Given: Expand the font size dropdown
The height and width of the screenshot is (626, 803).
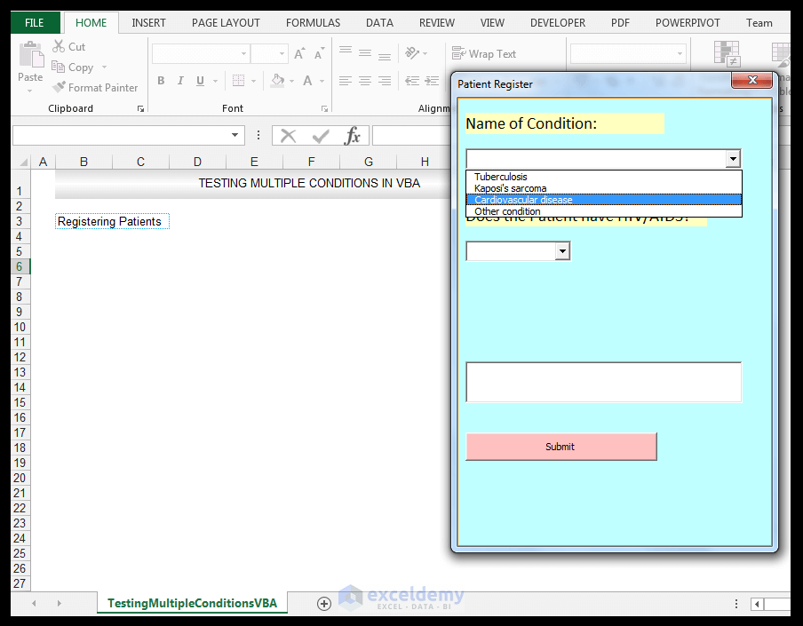Looking at the screenshot, I should (x=282, y=53).
